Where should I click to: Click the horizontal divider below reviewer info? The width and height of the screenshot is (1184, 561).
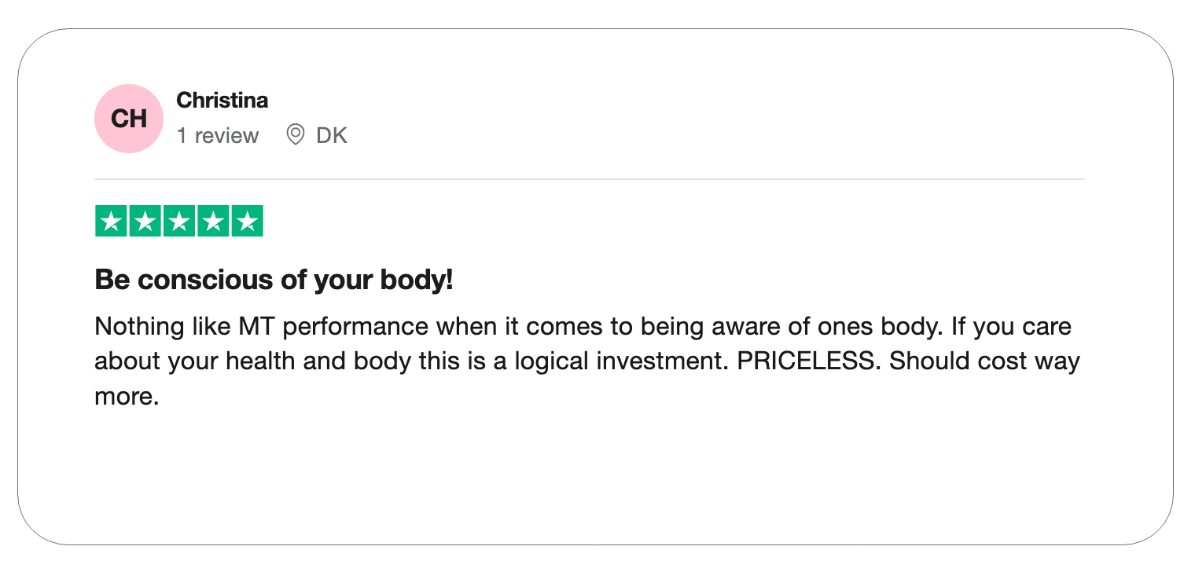pyautogui.click(x=590, y=179)
